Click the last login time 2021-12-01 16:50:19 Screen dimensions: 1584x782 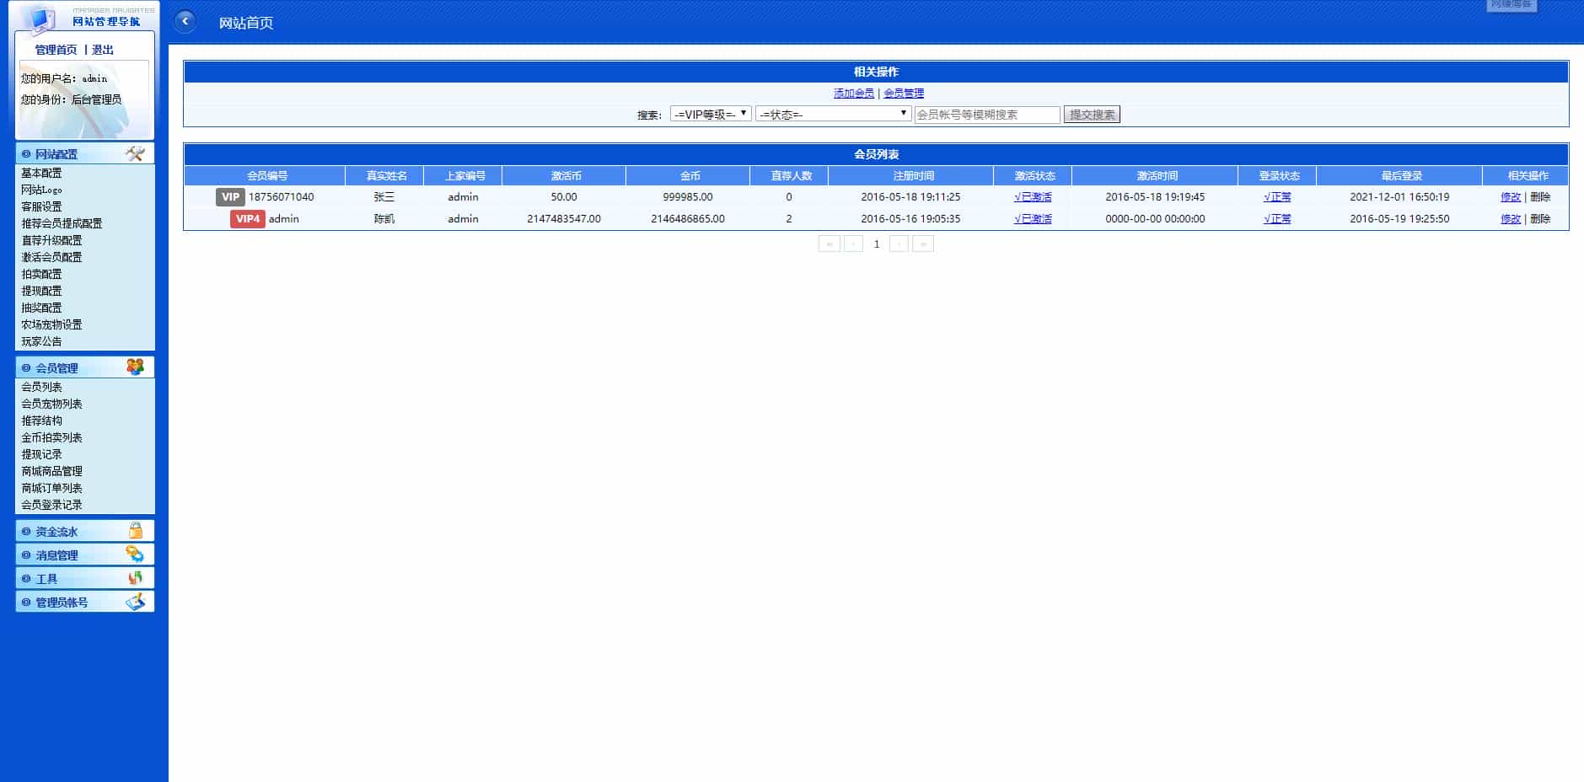(1399, 197)
